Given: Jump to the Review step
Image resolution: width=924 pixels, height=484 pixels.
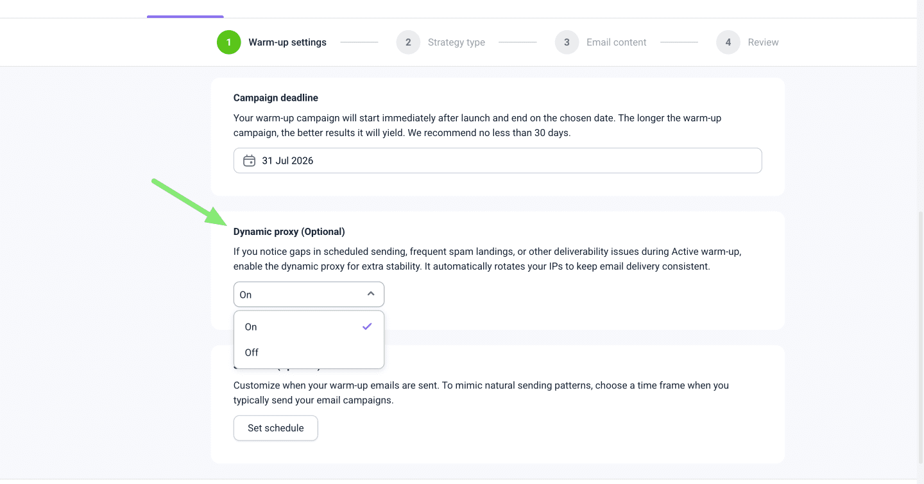Looking at the screenshot, I should tap(763, 42).
